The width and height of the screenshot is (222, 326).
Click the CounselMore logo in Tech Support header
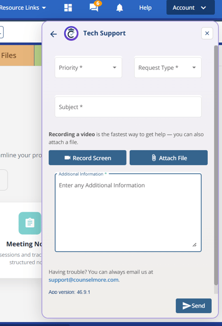71,33
